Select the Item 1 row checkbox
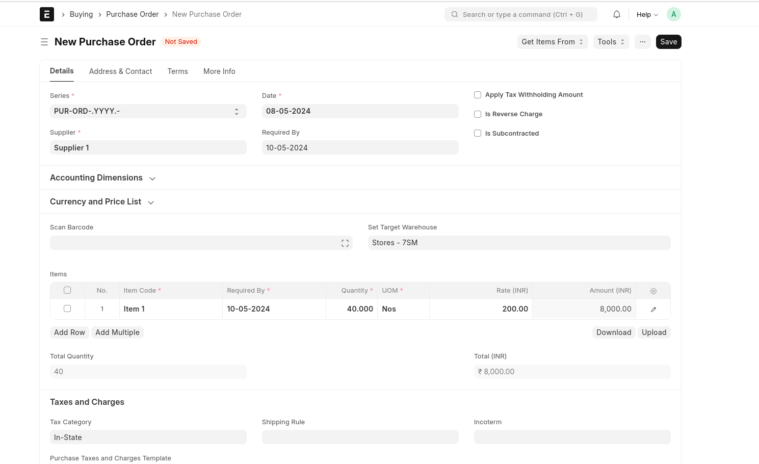The height and width of the screenshot is (464, 759). 67,308
